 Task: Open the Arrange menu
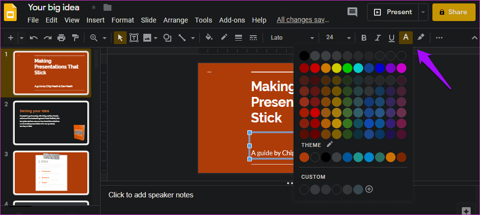point(176,20)
